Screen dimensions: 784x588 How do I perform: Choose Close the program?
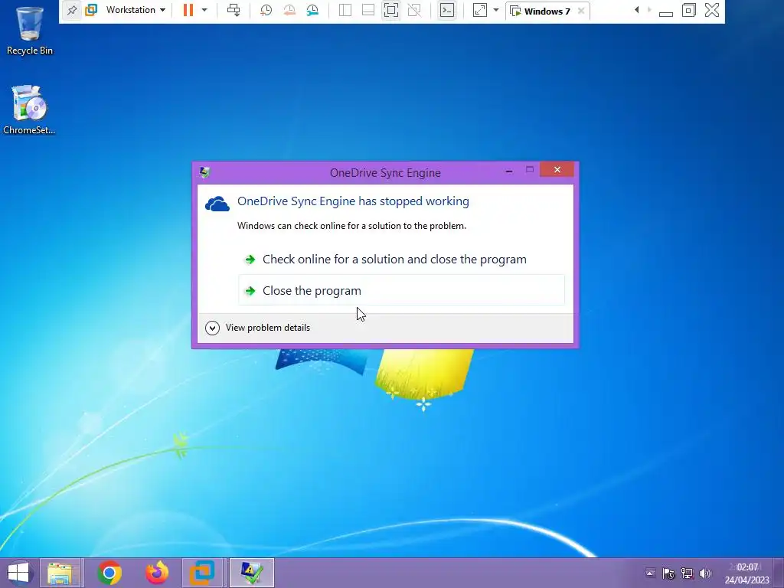401,290
